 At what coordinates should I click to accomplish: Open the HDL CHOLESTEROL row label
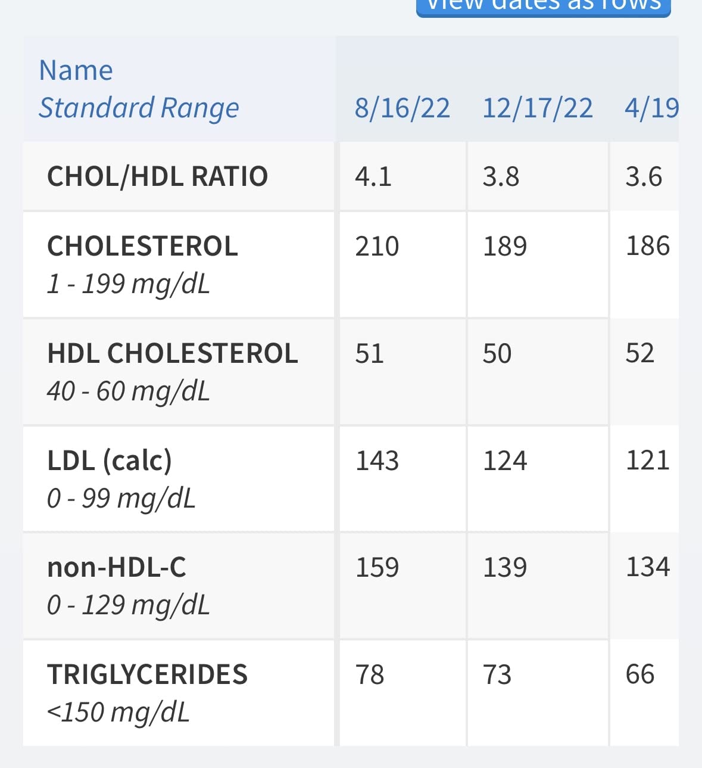point(173,353)
